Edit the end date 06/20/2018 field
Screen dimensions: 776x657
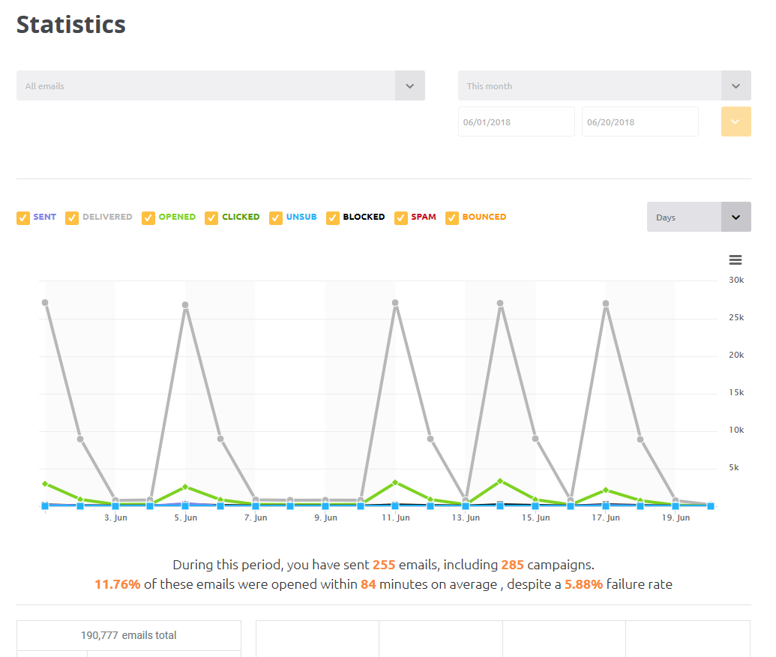pyautogui.click(x=640, y=121)
